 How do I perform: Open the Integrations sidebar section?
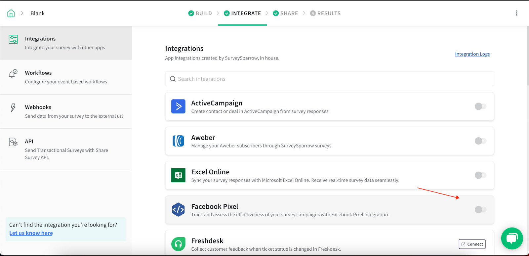[x=66, y=43]
